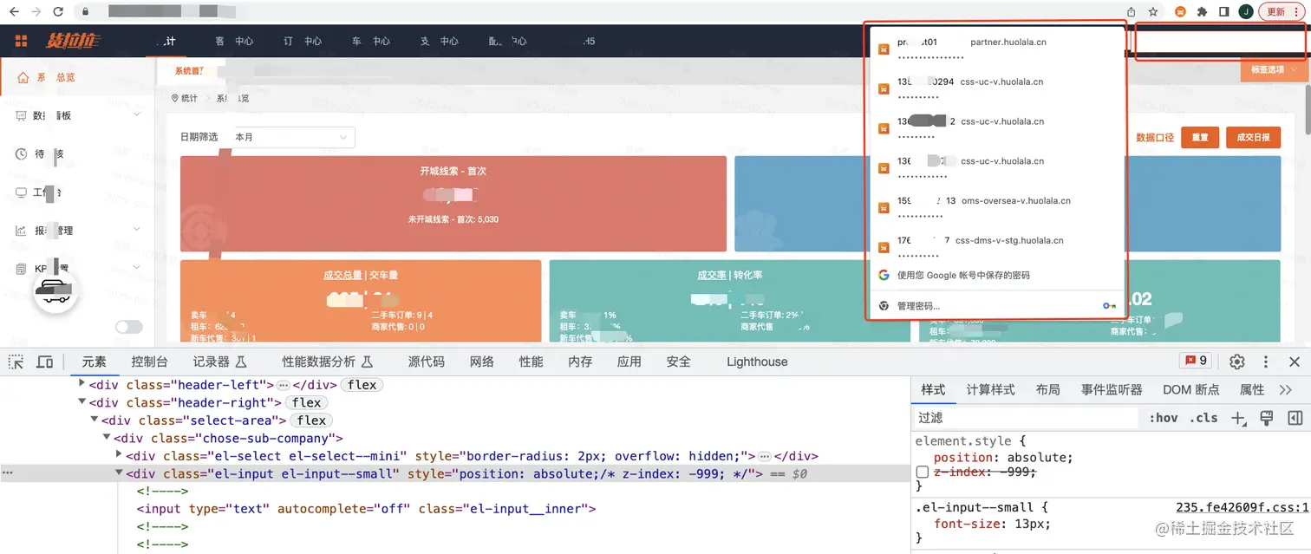Expand the 数据看板 sidebar chevron

(137, 114)
